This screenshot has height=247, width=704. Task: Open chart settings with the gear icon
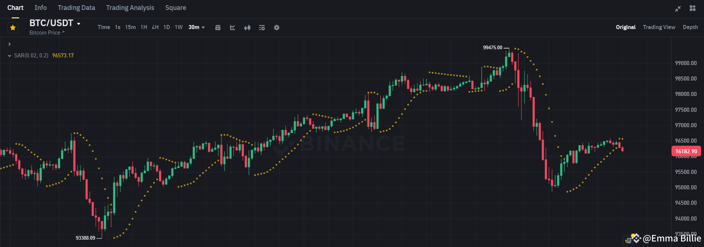(x=277, y=27)
